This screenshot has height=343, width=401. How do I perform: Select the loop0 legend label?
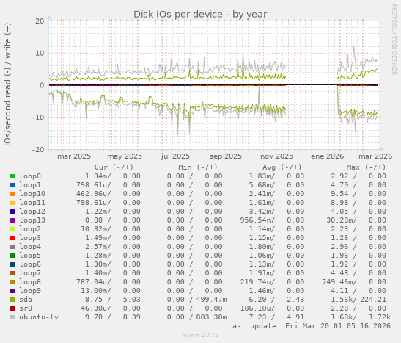click(30, 176)
